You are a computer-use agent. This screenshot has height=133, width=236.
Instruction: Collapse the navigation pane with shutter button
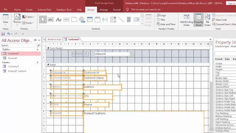(x=39, y=40)
